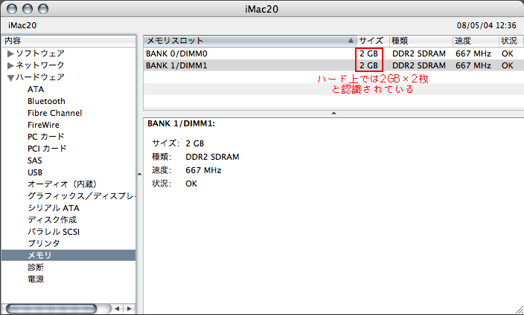Click the 内容 sidebar header
The width and height of the screenshot is (524, 315).
pyautogui.click(x=68, y=41)
